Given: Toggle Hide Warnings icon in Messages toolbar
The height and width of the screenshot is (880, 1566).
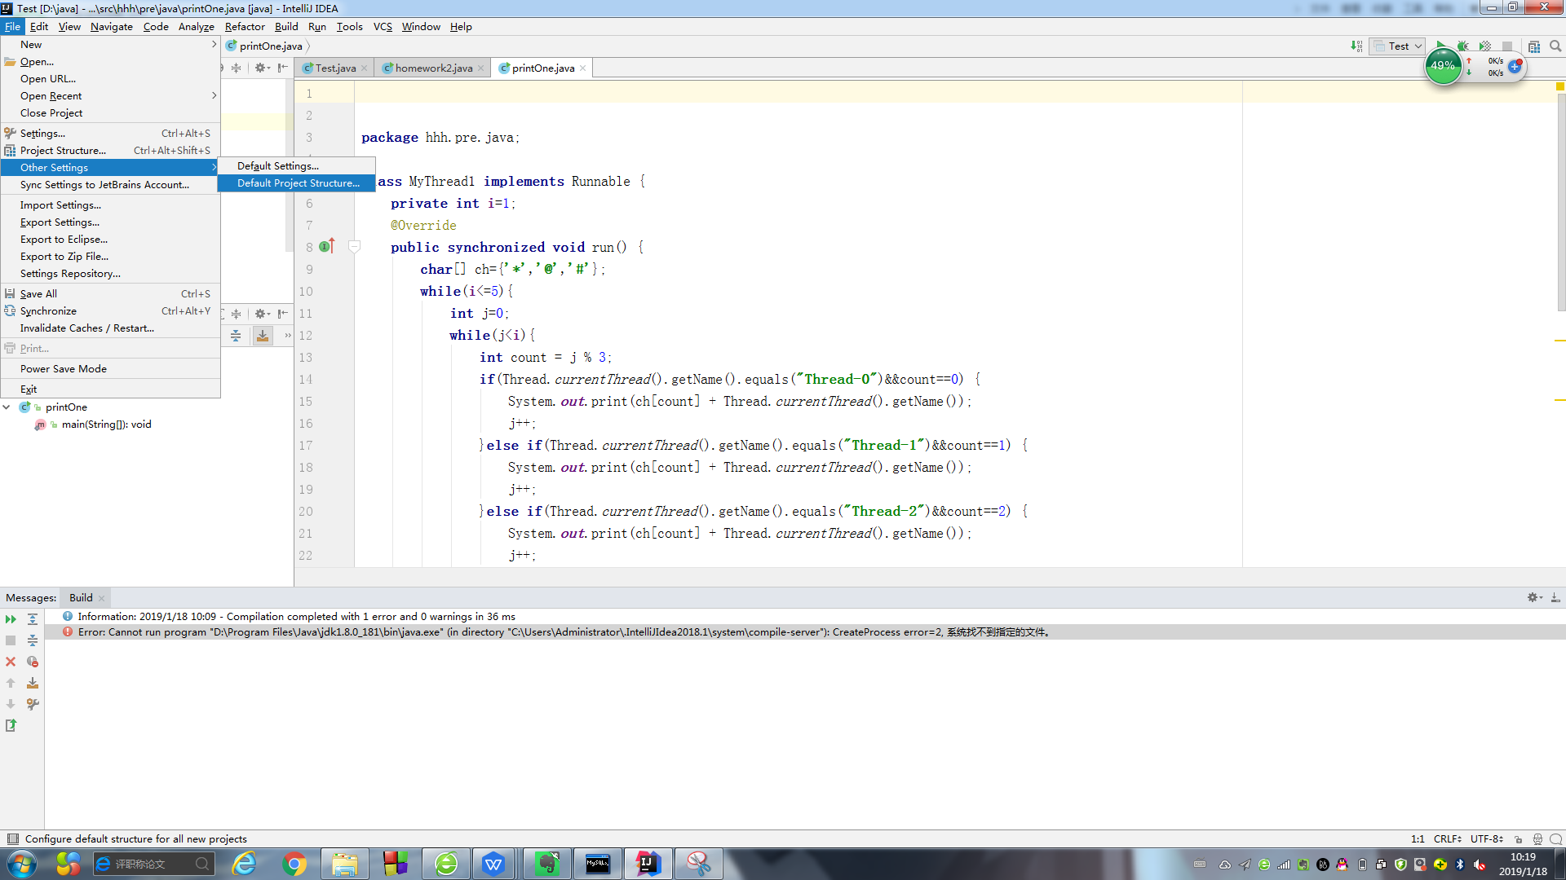Looking at the screenshot, I should pos(33,662).
